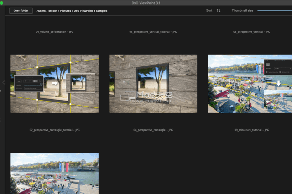Viewport: 292px width, 194px height.
Task: Open the riverside photo thumbnail in bottom row
Action: click(55, 173)
